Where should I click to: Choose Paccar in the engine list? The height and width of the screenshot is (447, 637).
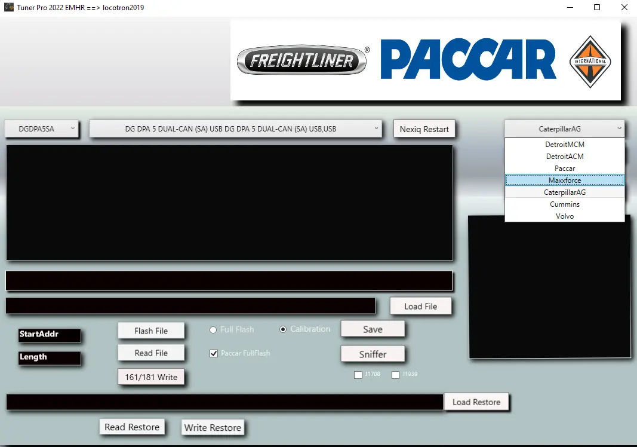point(565,169)
